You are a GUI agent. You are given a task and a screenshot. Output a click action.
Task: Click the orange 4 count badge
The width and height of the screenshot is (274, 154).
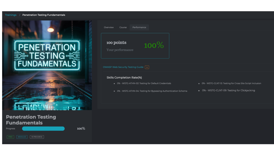147,67
